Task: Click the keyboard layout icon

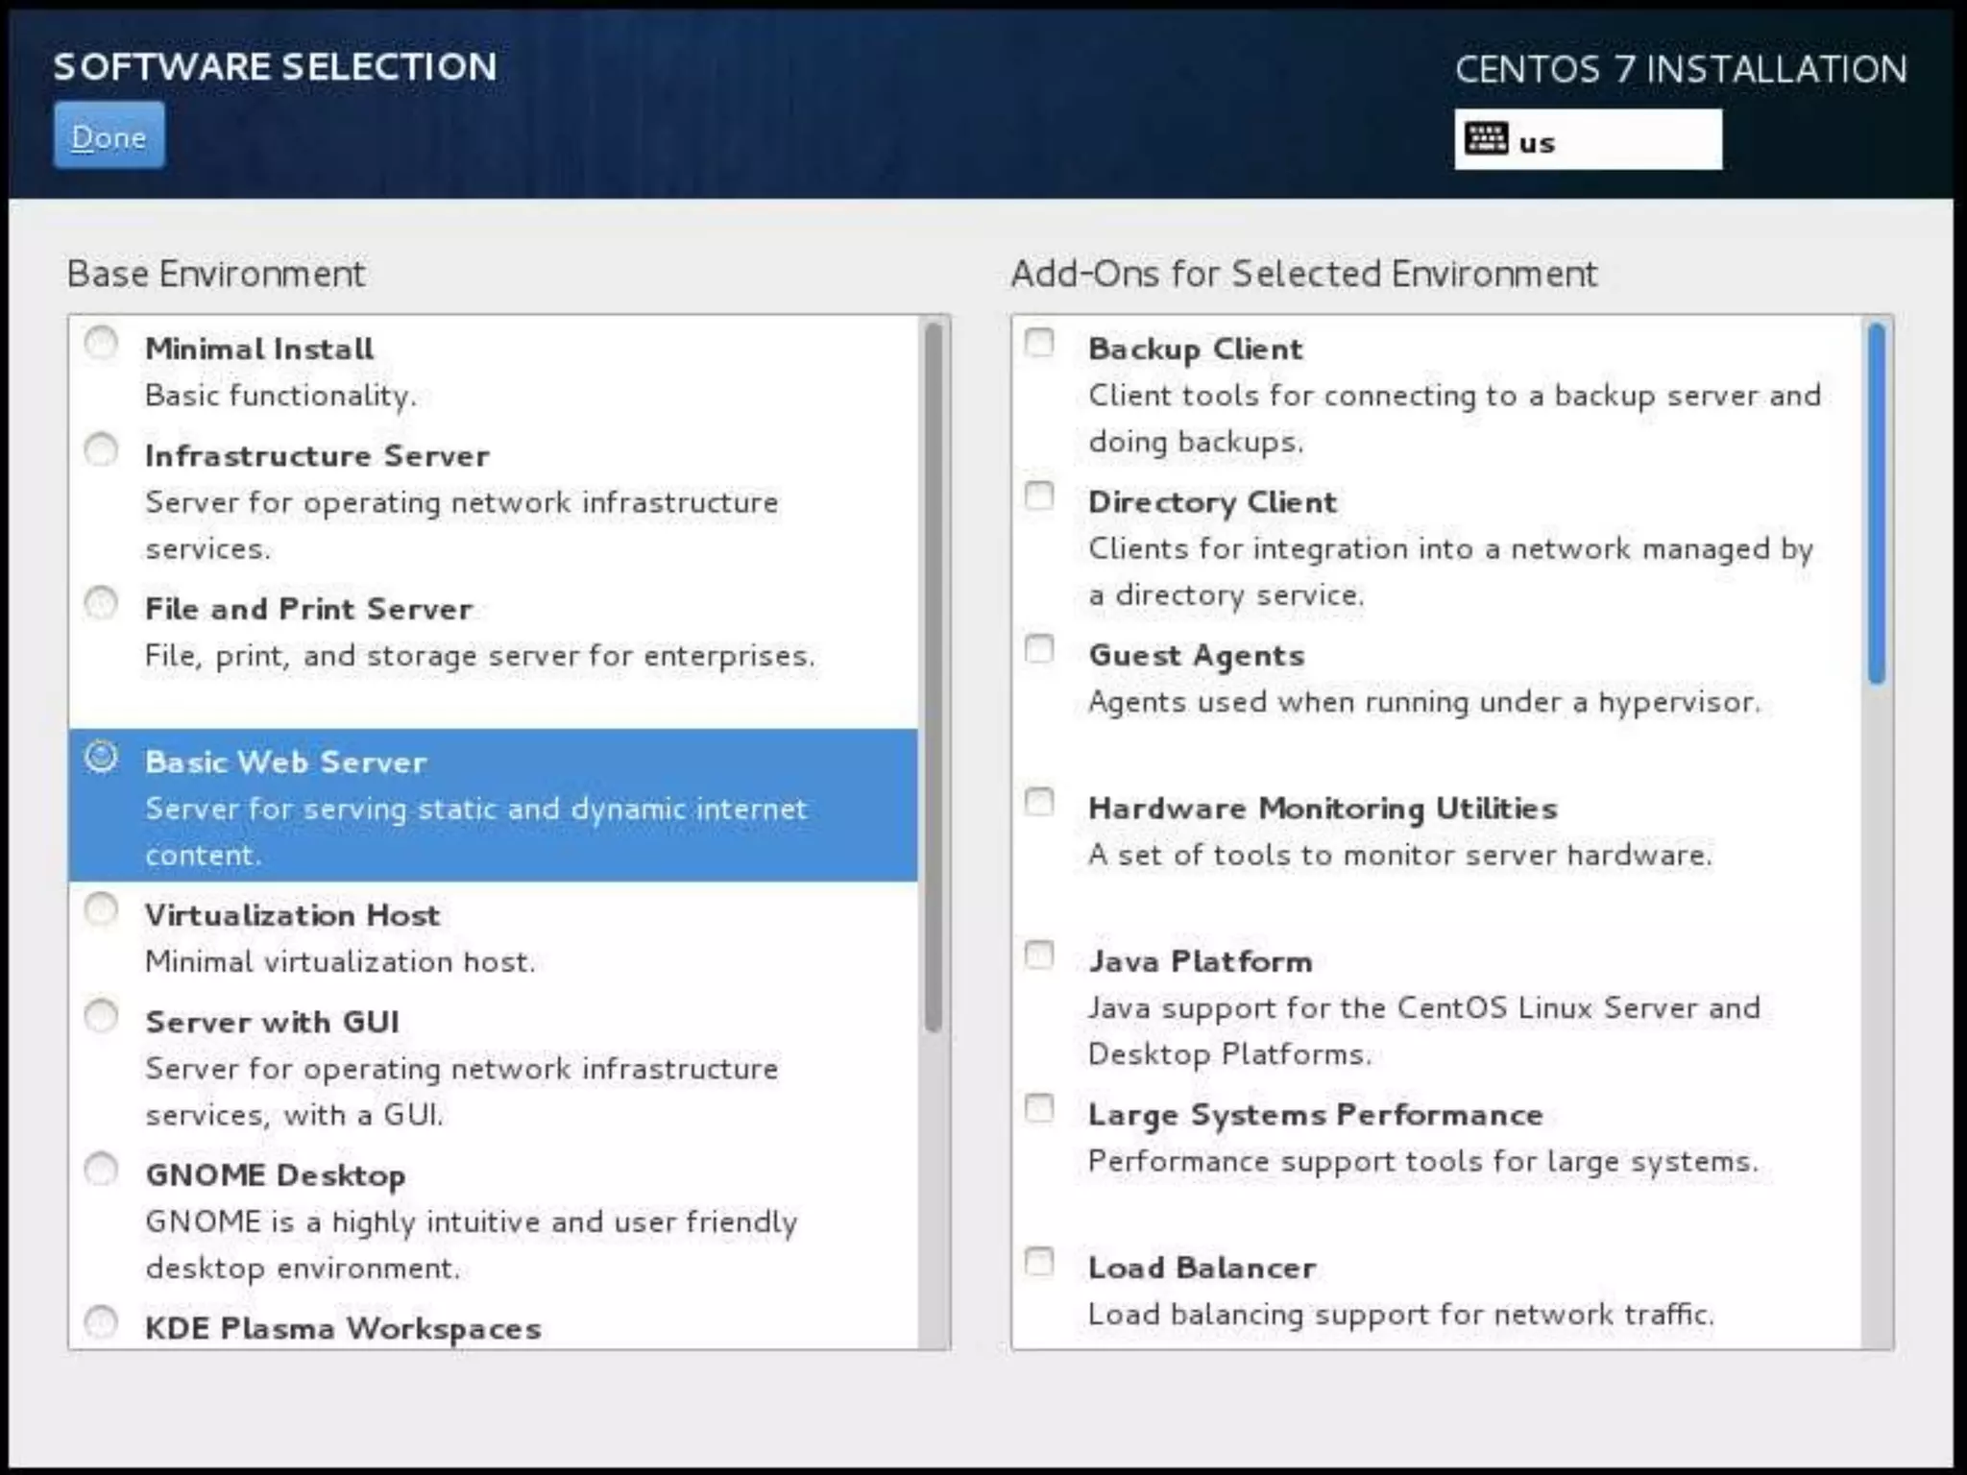Action: pyautogui.click(x=1485, y=139)
